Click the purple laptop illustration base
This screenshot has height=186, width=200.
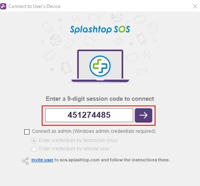tap(100, 81)
